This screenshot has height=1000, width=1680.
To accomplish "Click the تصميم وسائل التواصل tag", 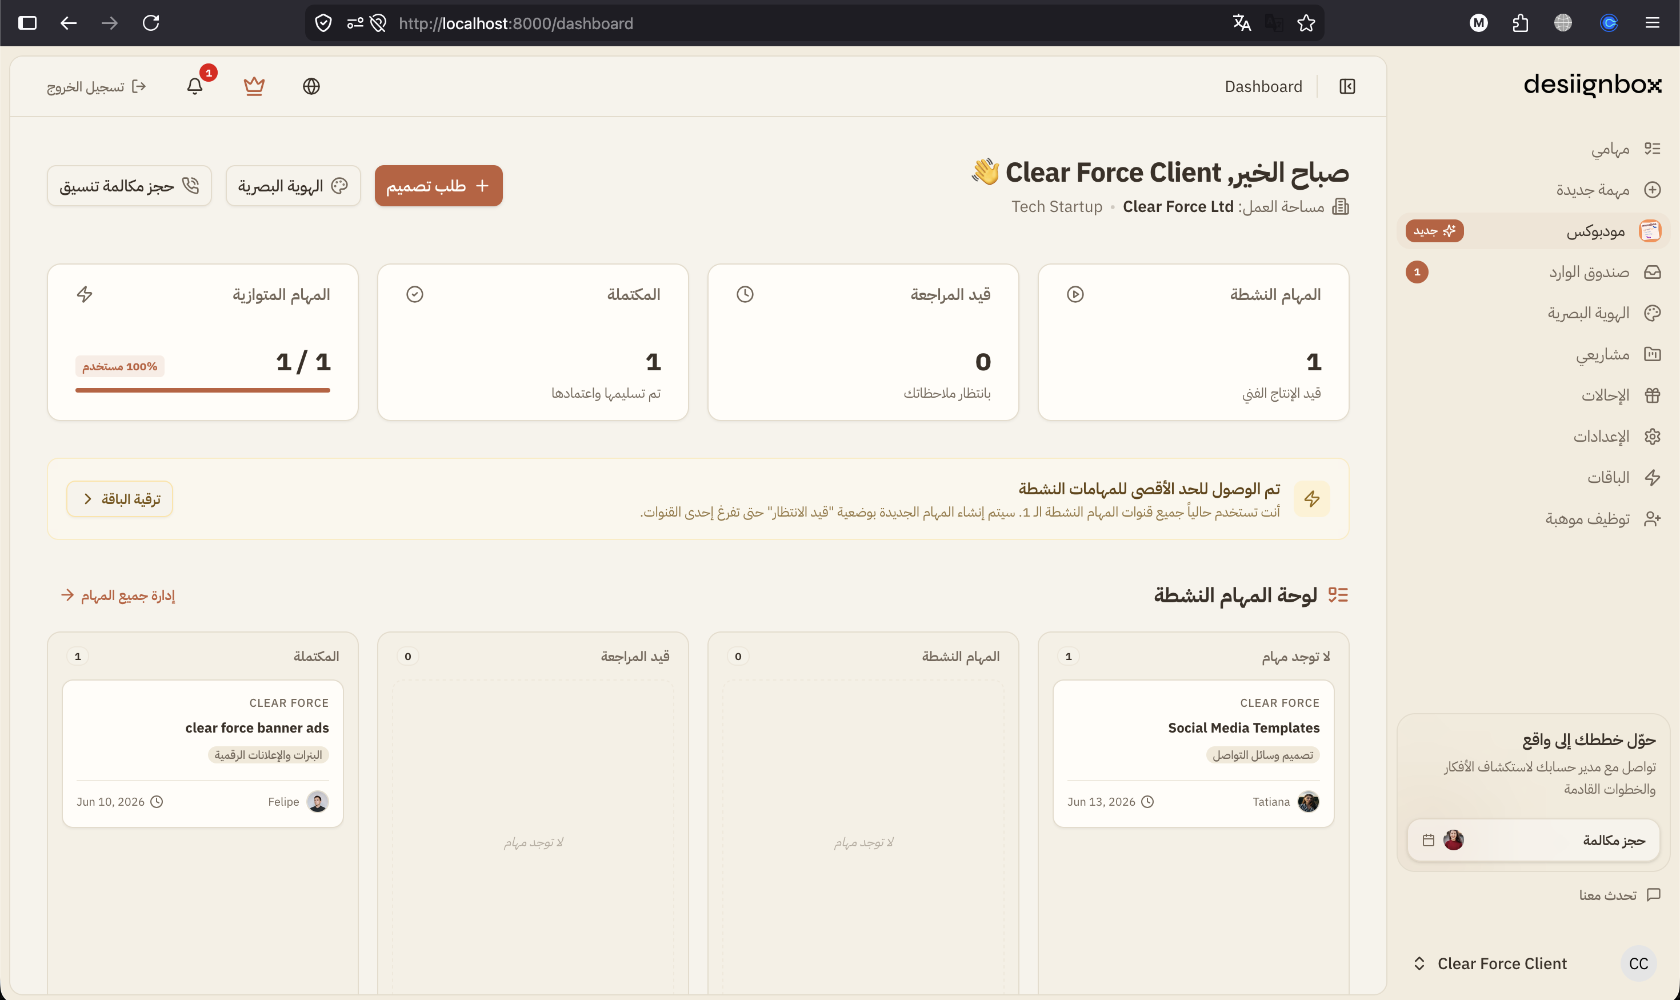I will tap(1263, 755).
